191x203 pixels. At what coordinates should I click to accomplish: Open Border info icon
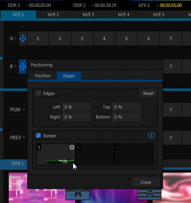click(x=151, y=135)
